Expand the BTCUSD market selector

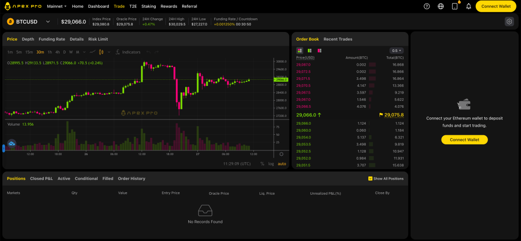click(48, 21)
